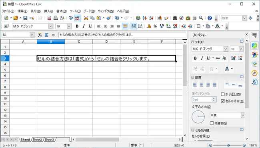Select row 5 header
Image resolution: width=260 pixels, height=148 pixels.
(5, 70)
